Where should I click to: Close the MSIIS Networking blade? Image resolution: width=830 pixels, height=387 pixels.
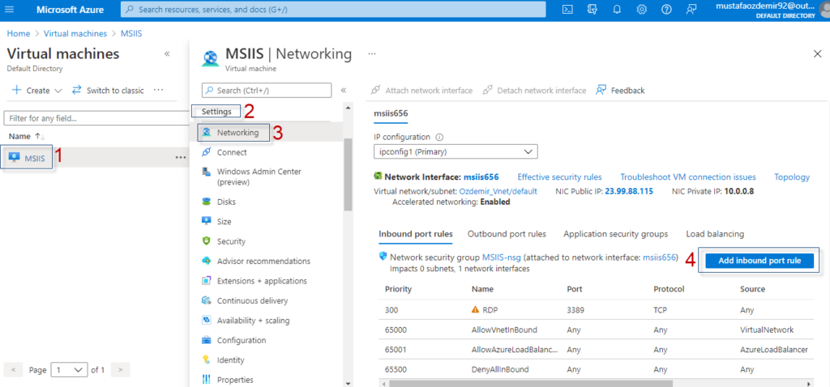(x=817, y=54)
